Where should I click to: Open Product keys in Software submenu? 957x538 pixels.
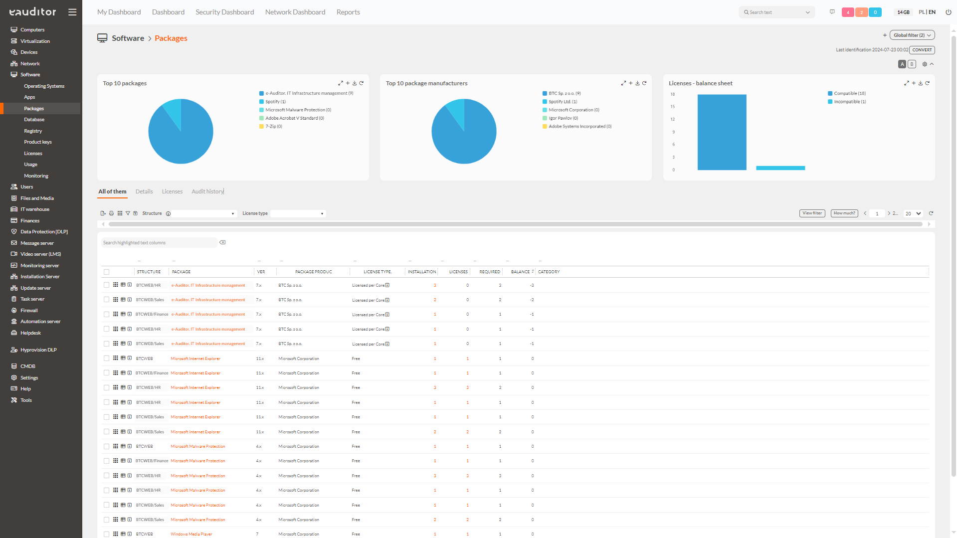tap(38, 142)
